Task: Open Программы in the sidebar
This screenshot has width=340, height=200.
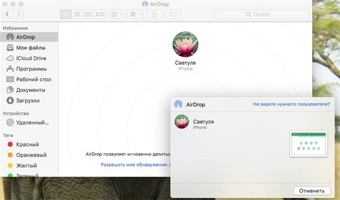Action: coord(29,69)
